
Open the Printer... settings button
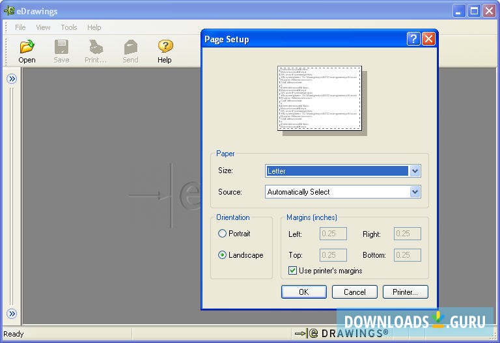pos(406,292)
